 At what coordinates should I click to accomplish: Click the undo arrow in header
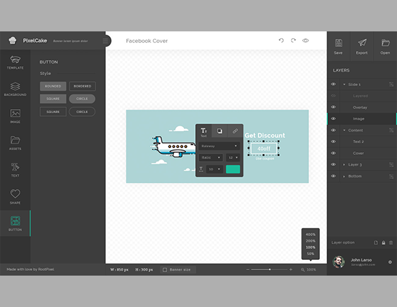pyautogui.click(x=281, y=40)
